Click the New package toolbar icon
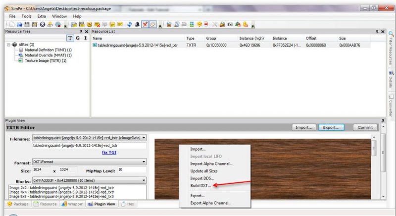The image size is (396, 216). (12, 24)
